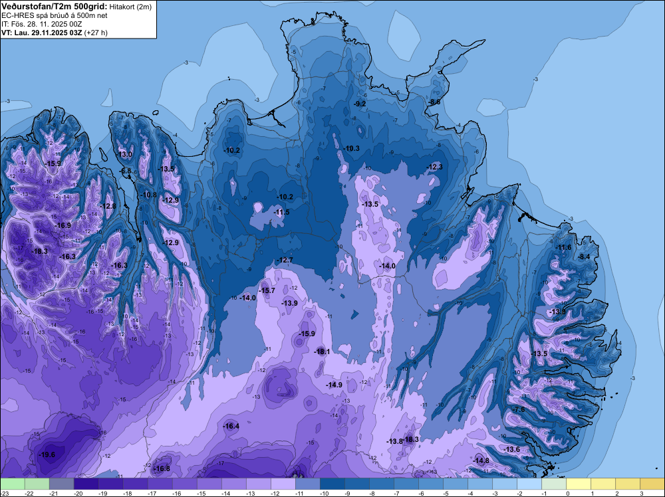
Task: Click the valid time VT: Lau. 29.11.2025 03Z
Action: 41,33
